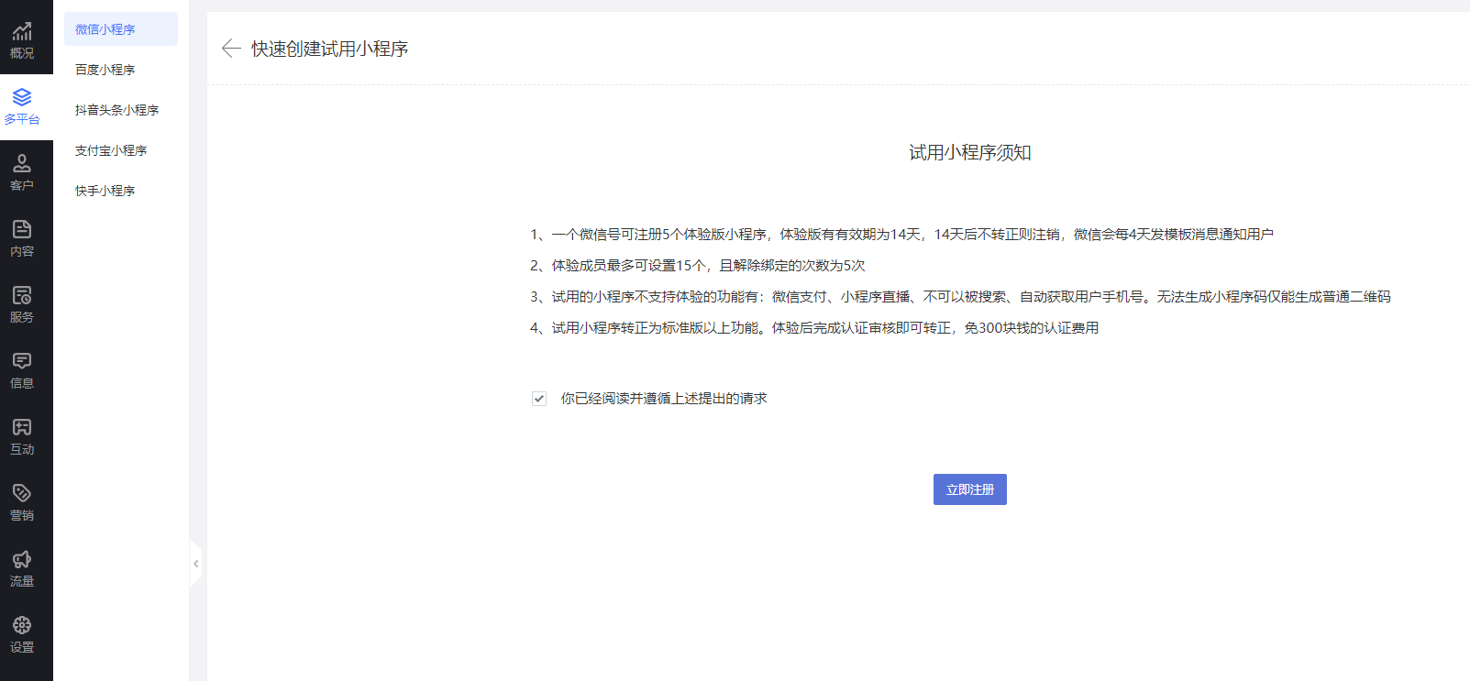1470x681 pixels.
Task: Open the 流量 megaphone icon
Action: [22, 559]
